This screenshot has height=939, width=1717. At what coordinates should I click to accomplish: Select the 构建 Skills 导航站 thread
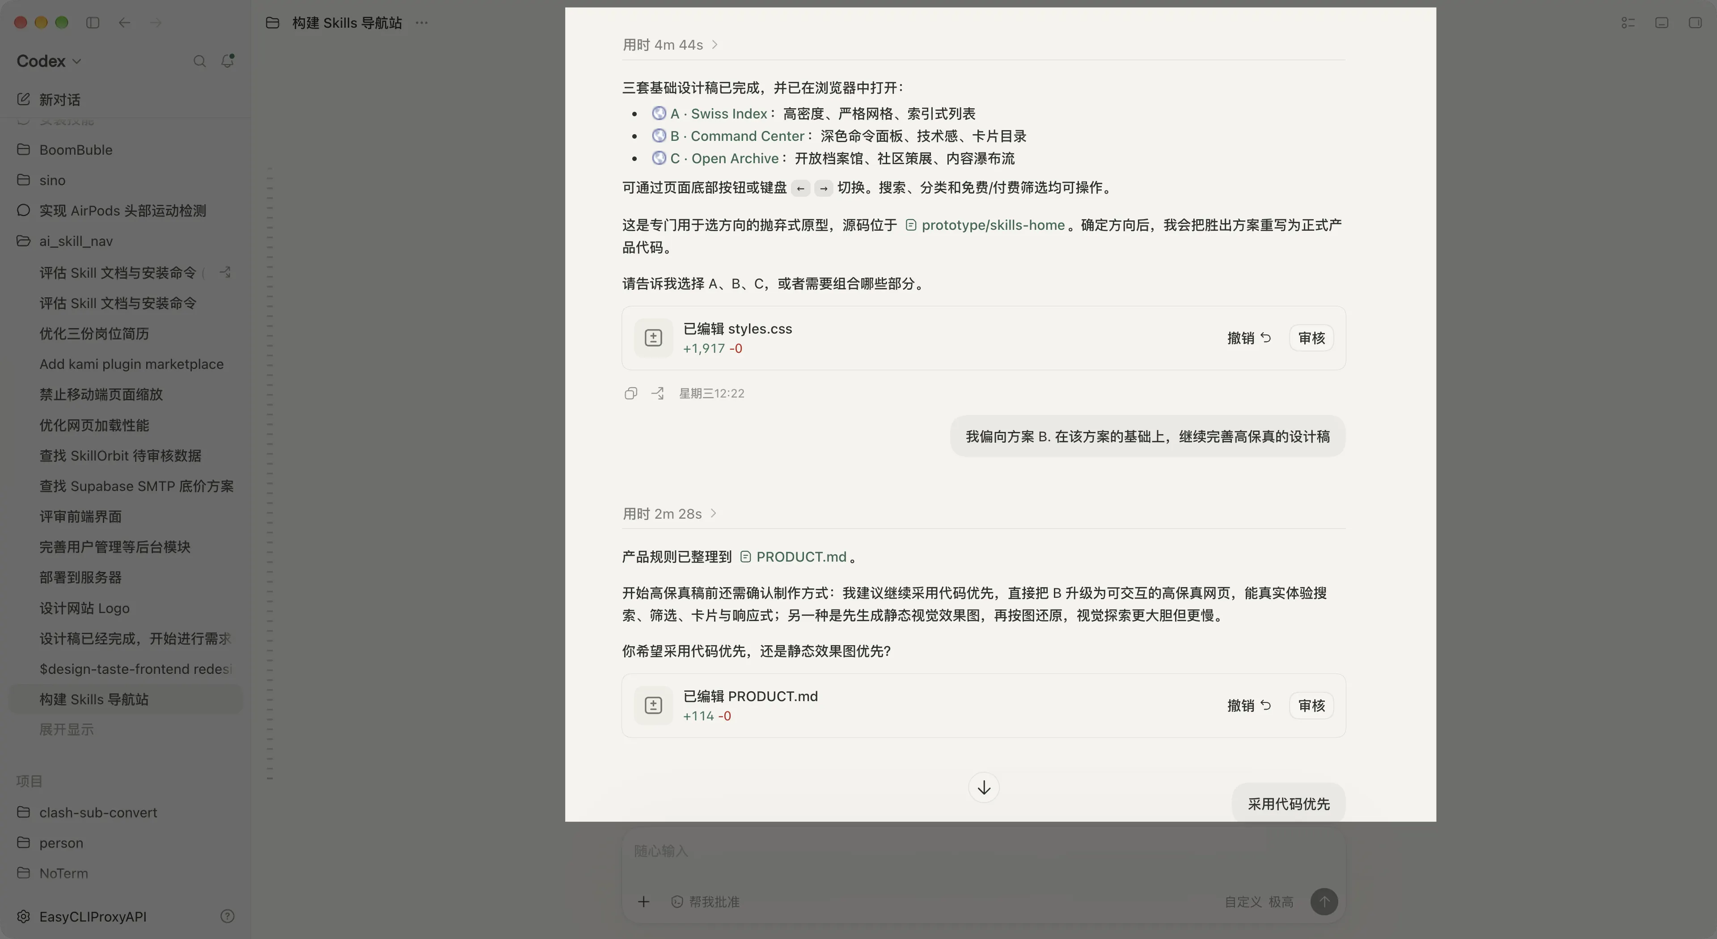(127, 699)
